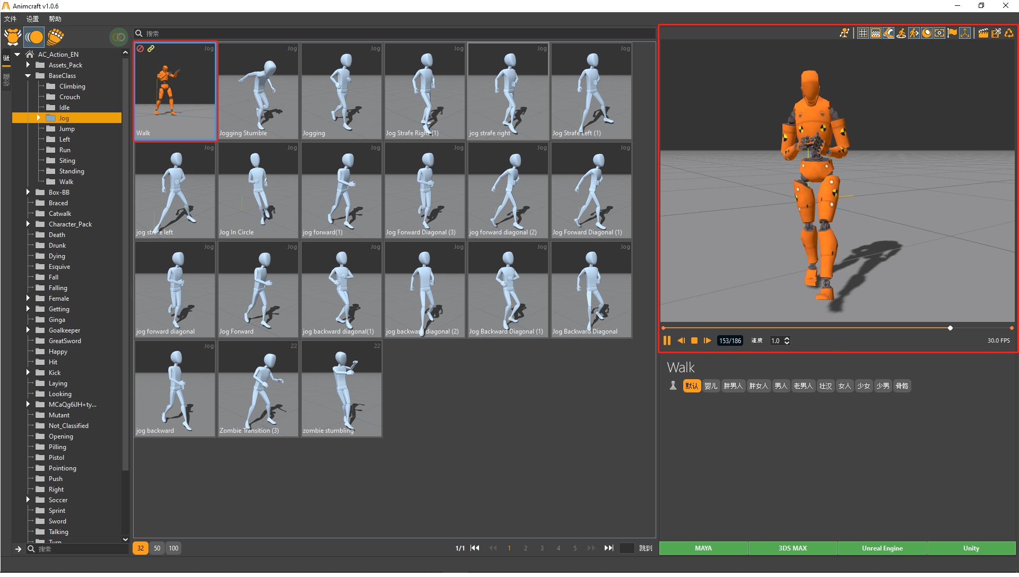Click the MAYA export button
Viewport: 1019px width, 577px height.
[x=703, y=548]
